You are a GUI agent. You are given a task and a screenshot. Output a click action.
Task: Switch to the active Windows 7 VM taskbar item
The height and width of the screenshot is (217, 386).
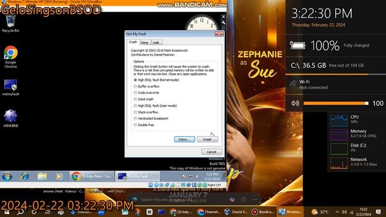pos(290,212)
